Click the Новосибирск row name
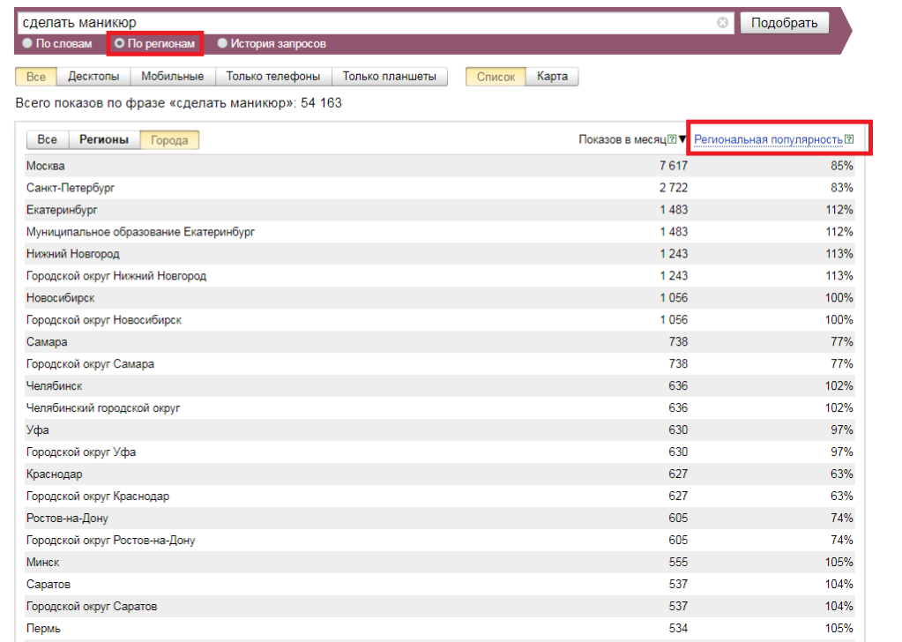Viewport: 902px width, 642px height. [61, 298]
